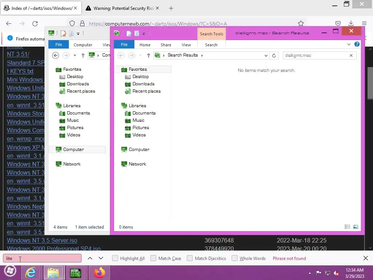Open Action Center flag icon
The width and height of the screenshot is (373, 280).
(318, 273)
